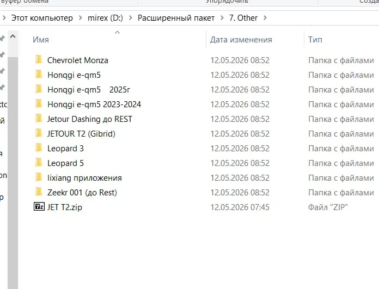Expand the chevron after mirex (D:)
This screenshot has width=379, height=289.
coord(131,18)
